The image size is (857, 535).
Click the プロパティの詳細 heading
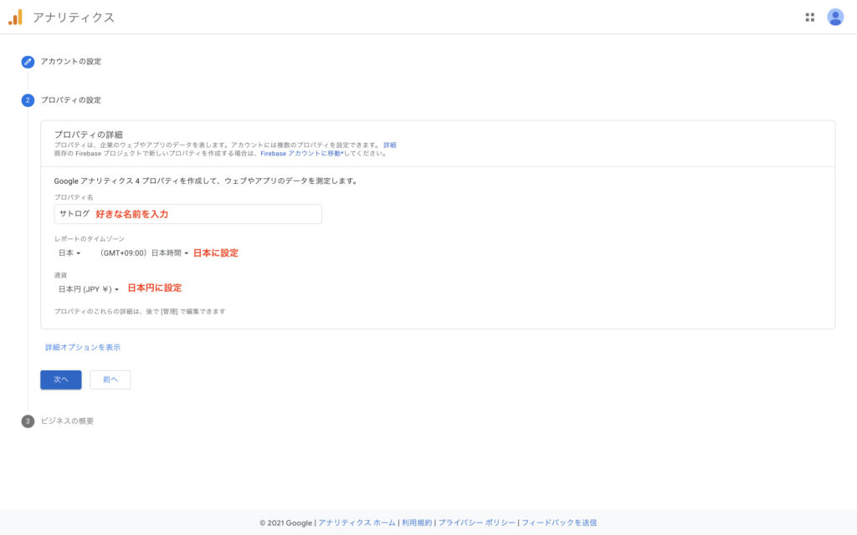tap(89, 135)
